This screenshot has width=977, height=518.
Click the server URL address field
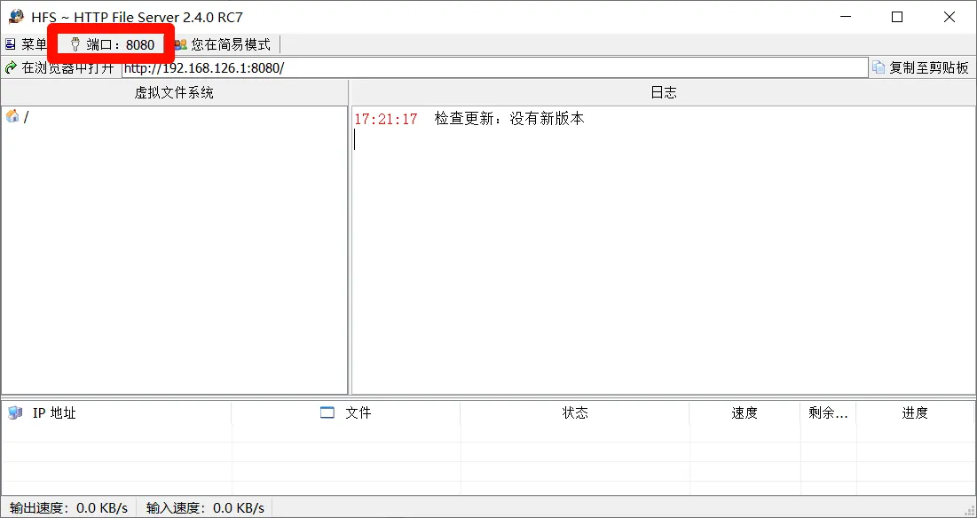click(493, 67)
